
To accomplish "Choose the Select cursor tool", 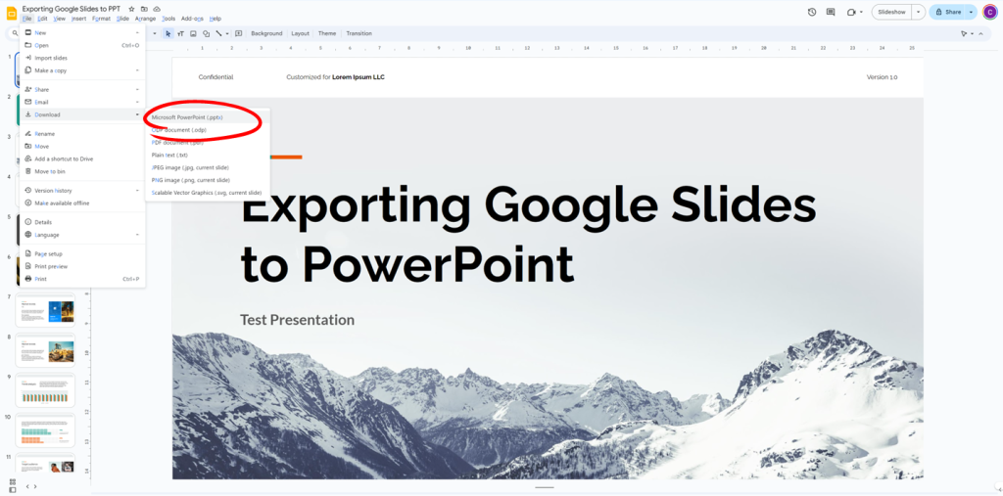I will (x=168, y=33).
